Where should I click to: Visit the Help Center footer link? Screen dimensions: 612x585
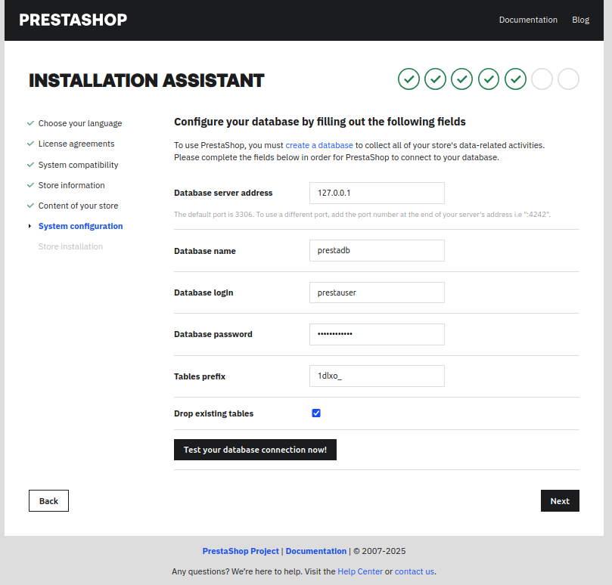coord(360,571)
